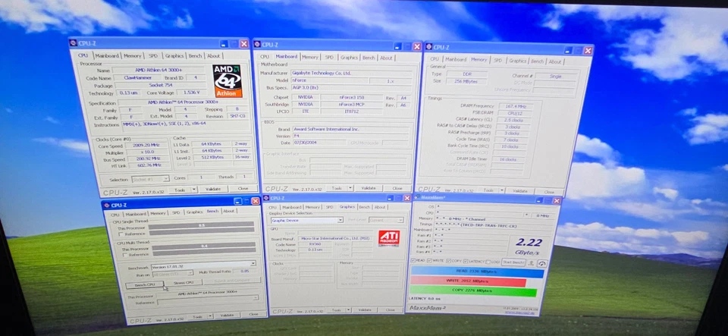Toggle the WRITE checkbox in MaxxMem

[429, 261]
